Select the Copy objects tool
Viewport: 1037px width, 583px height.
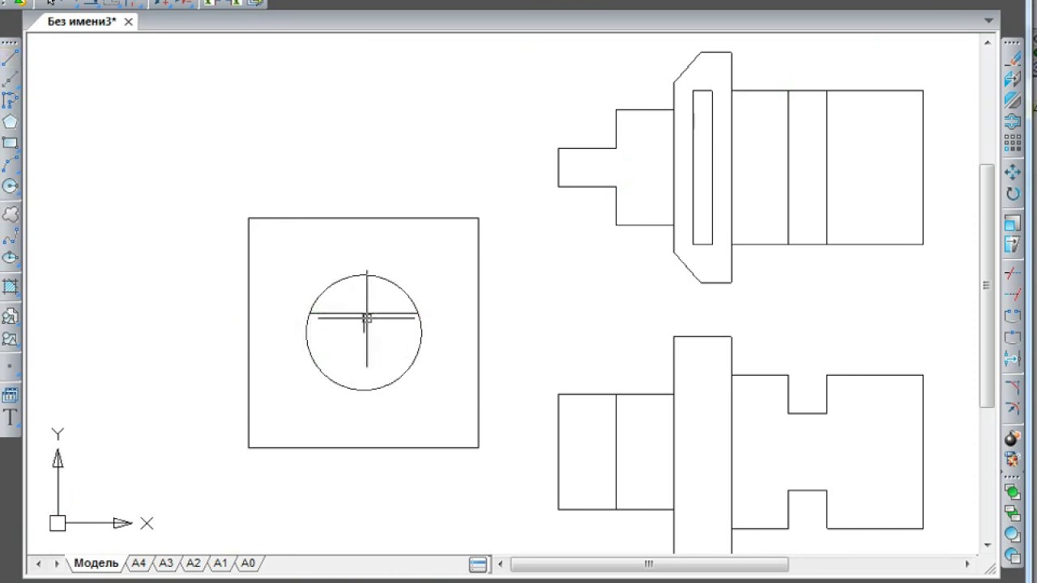pyautogui.click(x=1013, y=79)
